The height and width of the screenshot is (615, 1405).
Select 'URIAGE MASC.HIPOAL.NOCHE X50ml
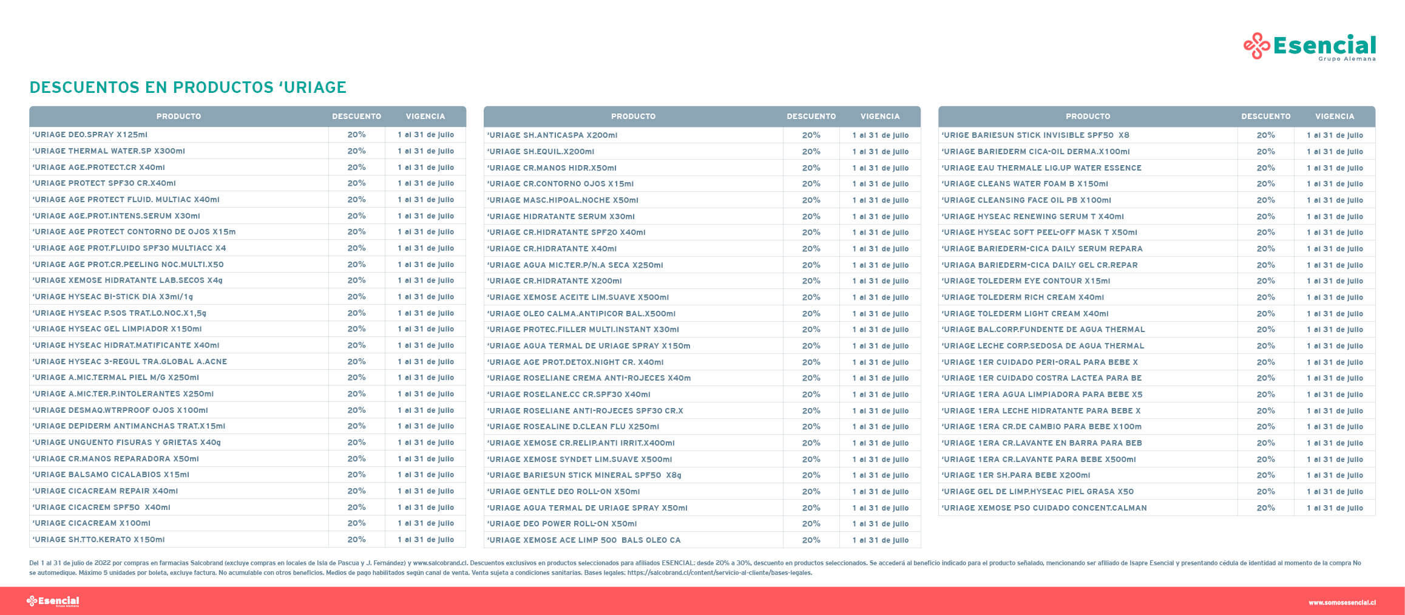(702, 200)
